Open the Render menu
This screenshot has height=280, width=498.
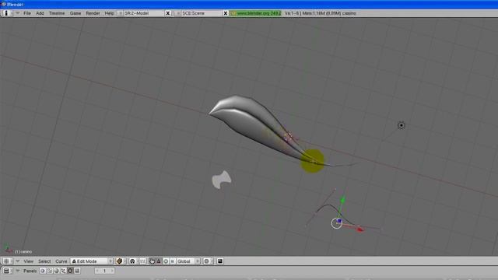(93, 13)
